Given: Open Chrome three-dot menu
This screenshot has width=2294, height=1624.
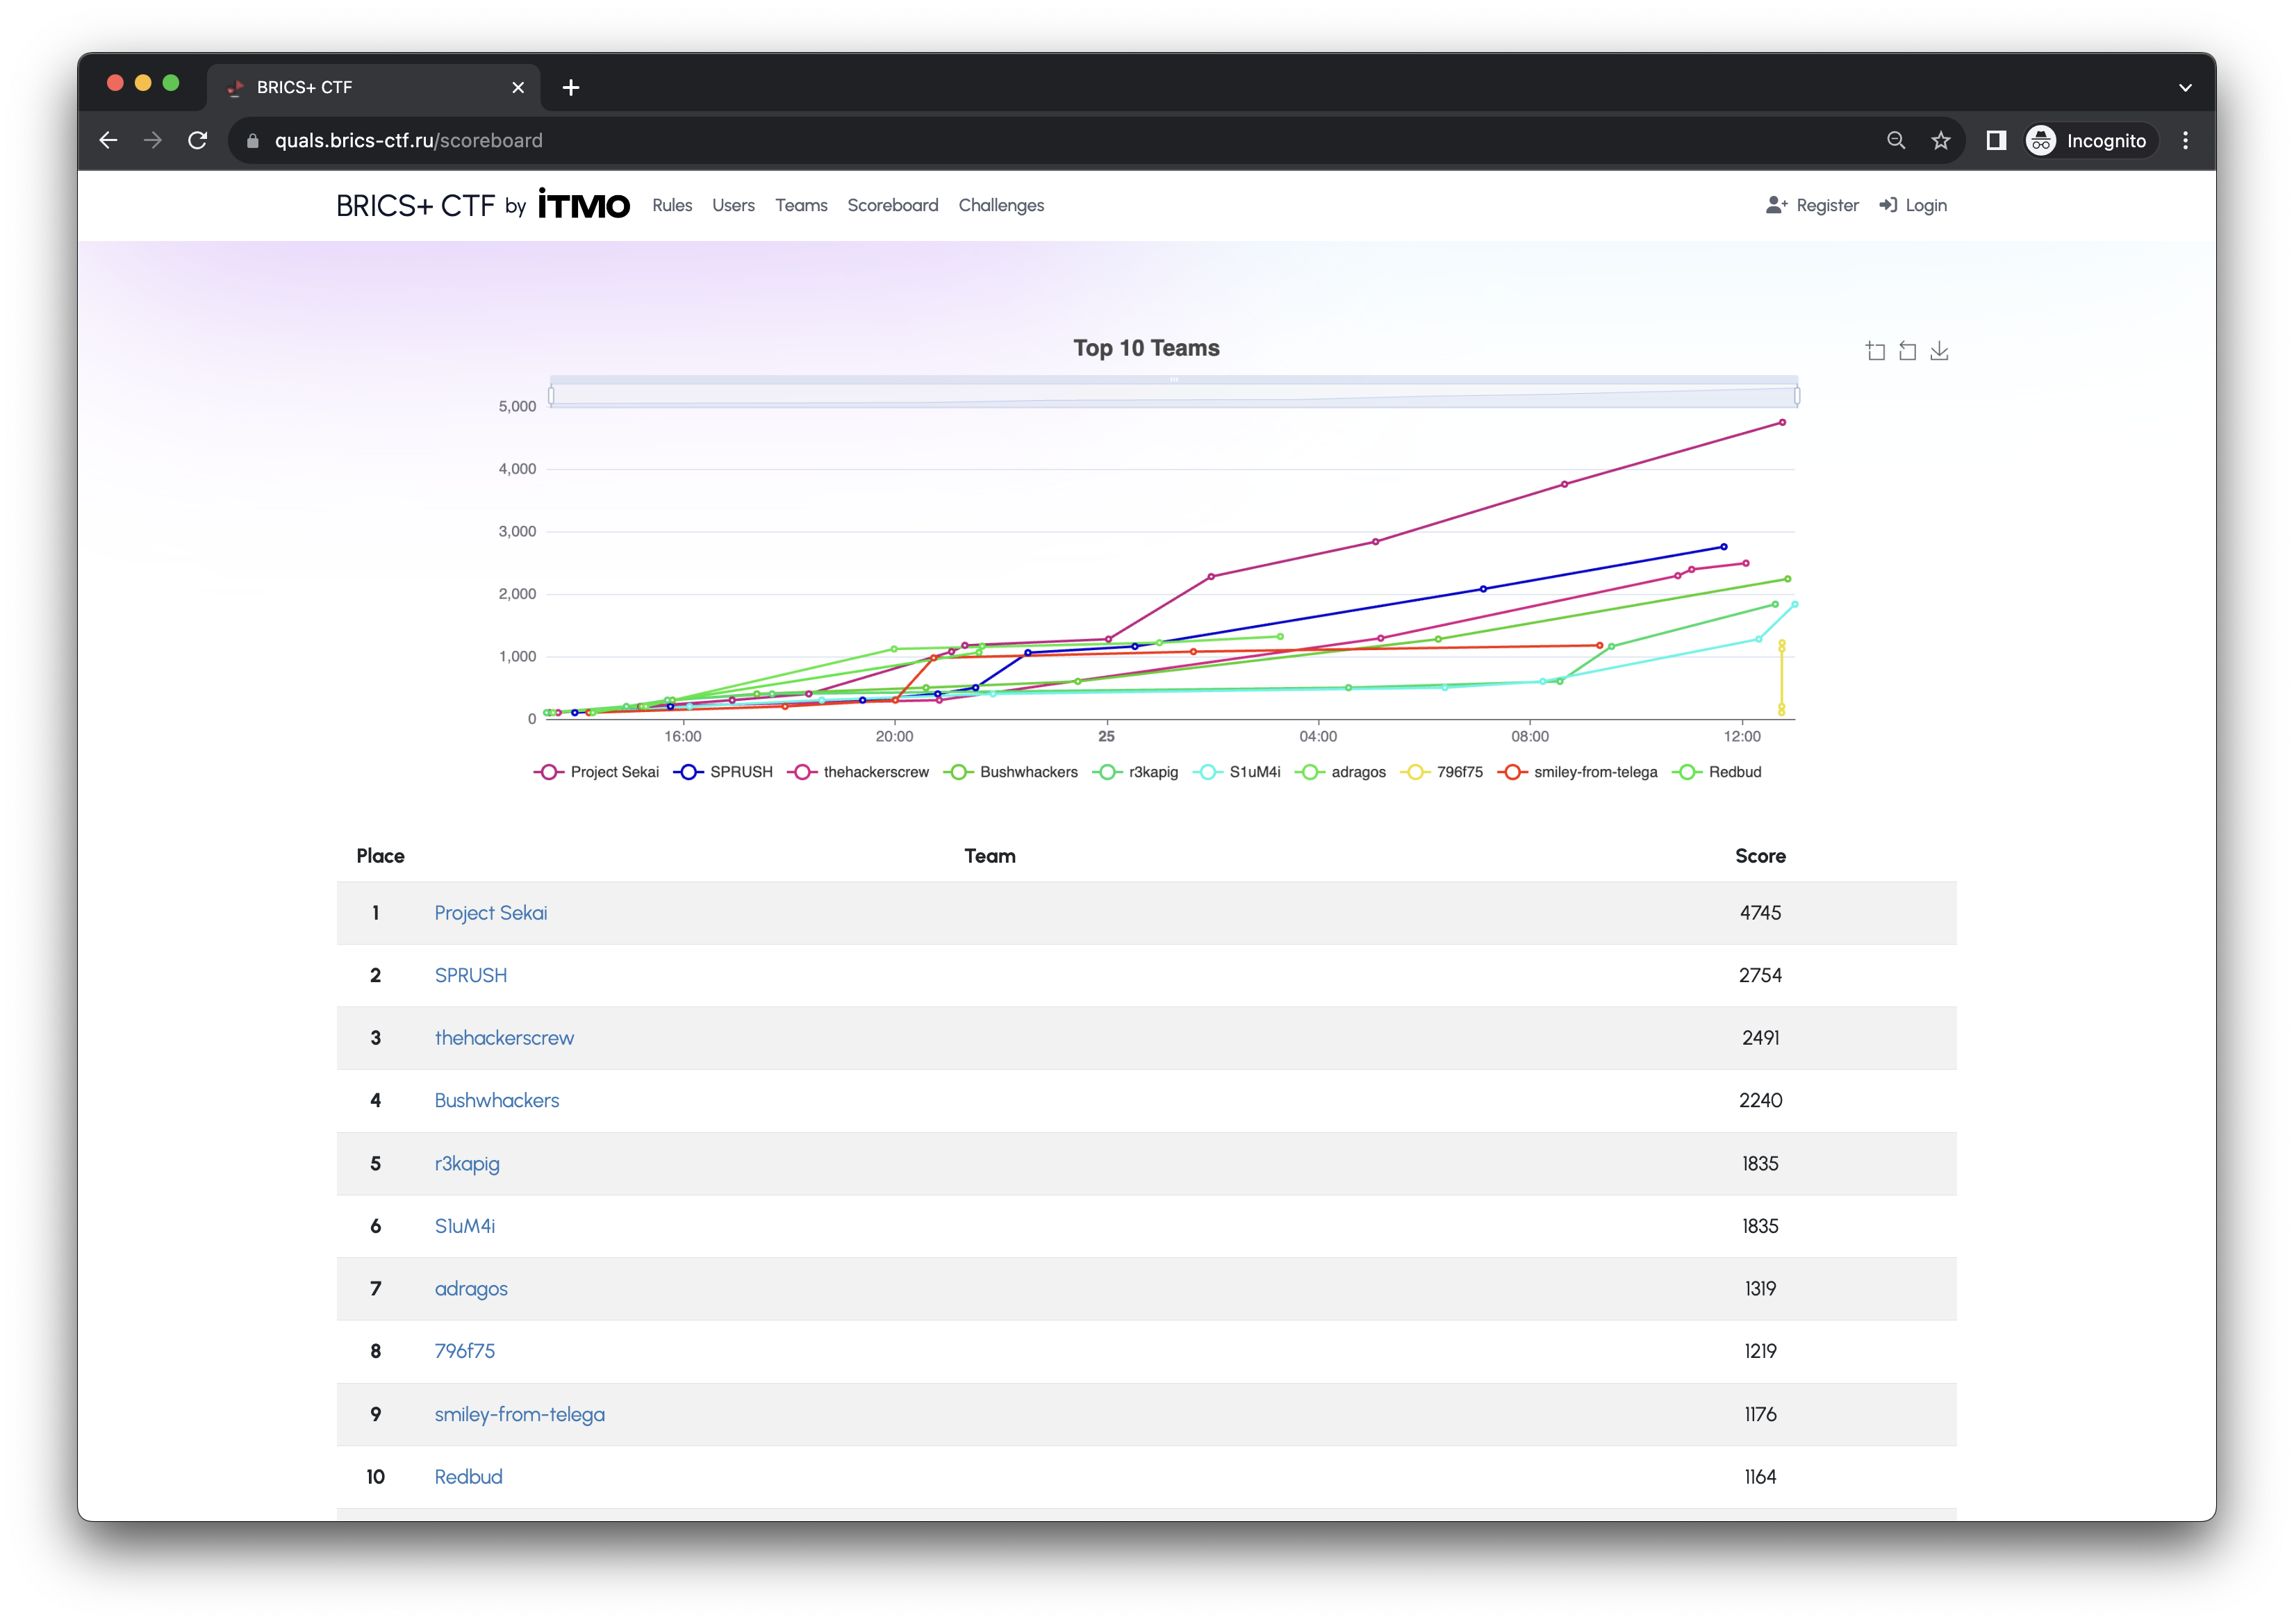Looking at the screenshot, I should (2185, 141).
